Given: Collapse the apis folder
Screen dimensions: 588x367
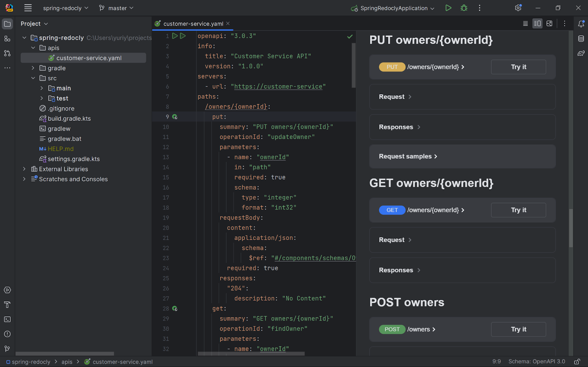Looking at the screenshot, I should click(33, 48).
